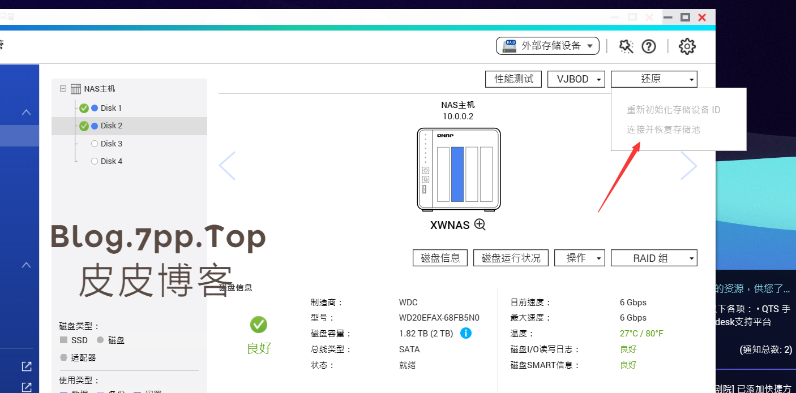
Task: Click the 适配器 legend hexagon icon
Action: [63, 357]
